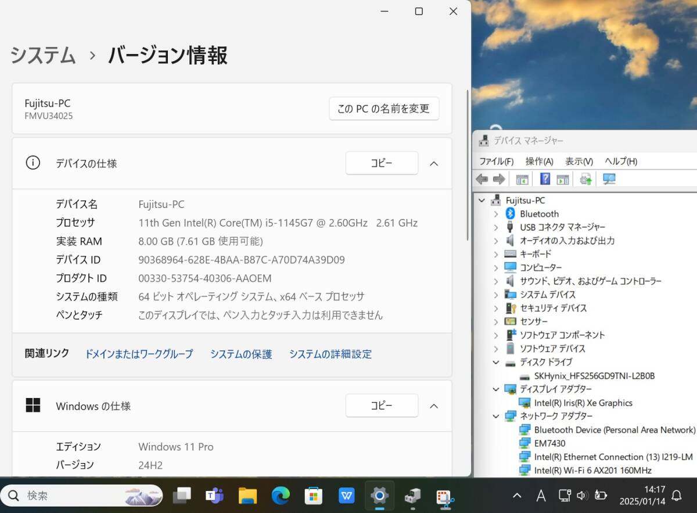Open the ドメインまたはワークグループ link
This screenshot has height=513, width=697.
point(139,354)
